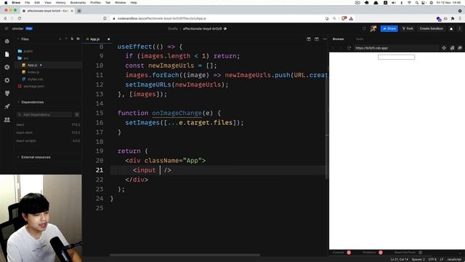This screenshot has width=465, height=262.
Task: Open the Settings gear in left sidebar
Action: point(7,80)
